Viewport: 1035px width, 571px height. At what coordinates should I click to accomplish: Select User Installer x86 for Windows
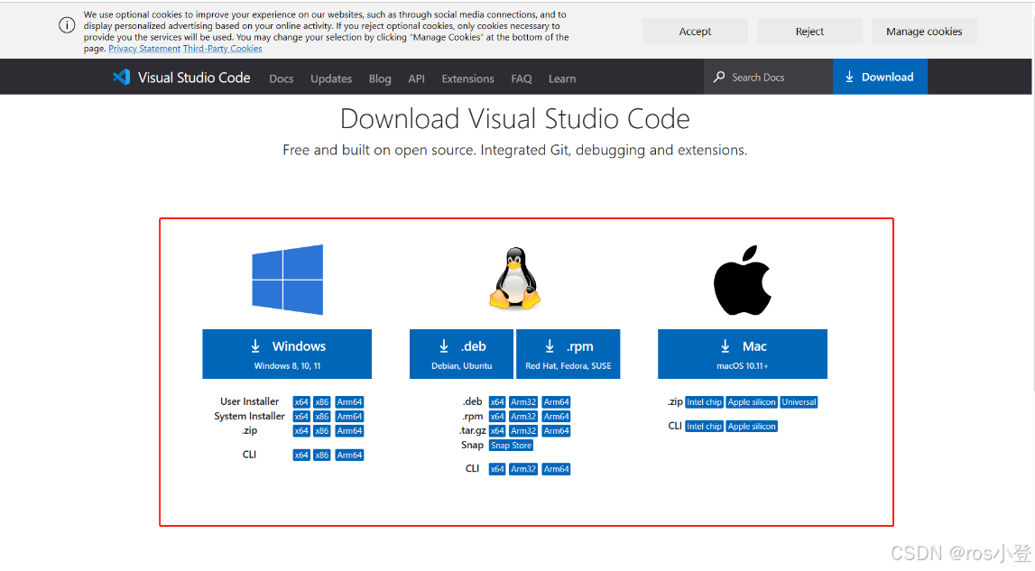coord(322,402)
